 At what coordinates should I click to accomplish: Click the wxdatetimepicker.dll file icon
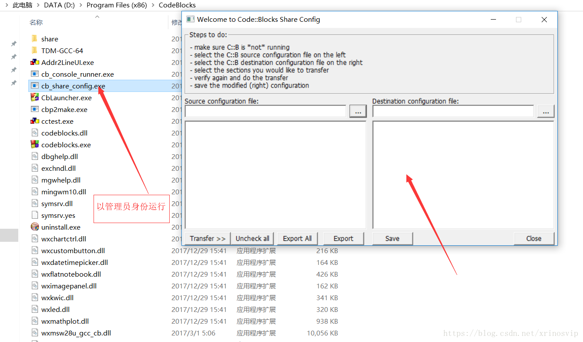click(x=35, y=262)
